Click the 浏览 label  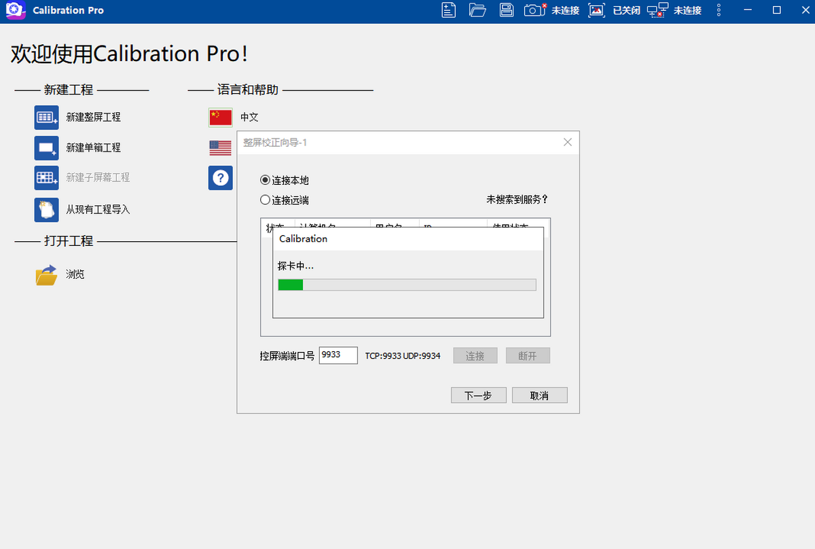tap(75, 275)
